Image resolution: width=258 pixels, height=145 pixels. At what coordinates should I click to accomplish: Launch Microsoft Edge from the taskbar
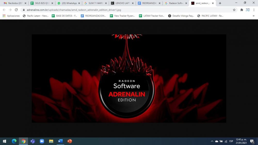click(14, 141)
